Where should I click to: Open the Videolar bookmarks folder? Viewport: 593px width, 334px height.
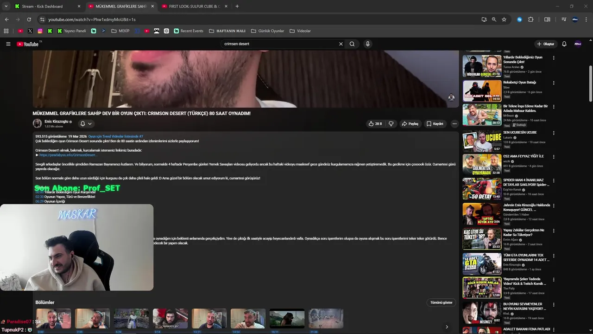pos(300,31)
